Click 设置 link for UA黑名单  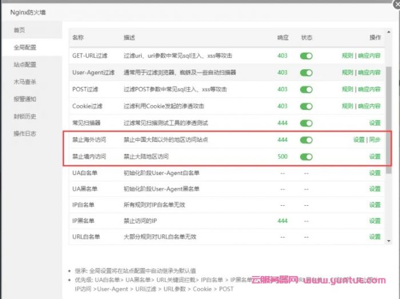pyautogui.click(x=374, y=189)
